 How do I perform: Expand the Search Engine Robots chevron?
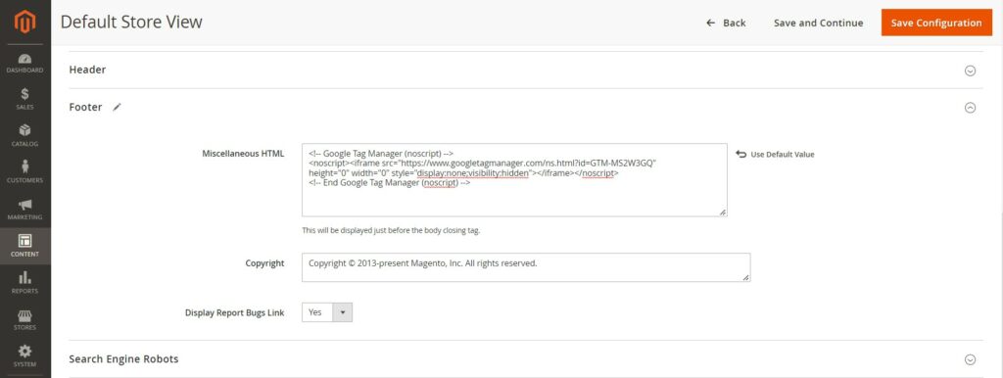(970, 359)
